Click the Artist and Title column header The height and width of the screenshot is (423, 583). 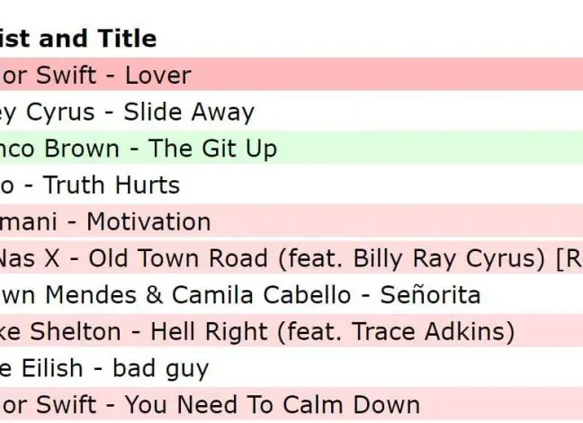point(78,39)
